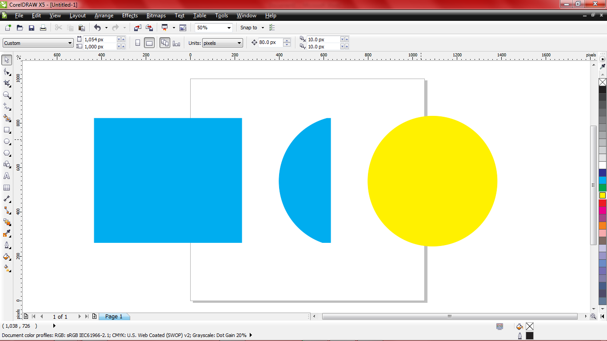Screen dimensions: 607x341
Task: Select the Ellipse tool
Action: 6,141
